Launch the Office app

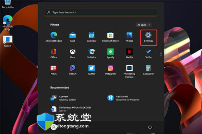(x=54, y=54)
